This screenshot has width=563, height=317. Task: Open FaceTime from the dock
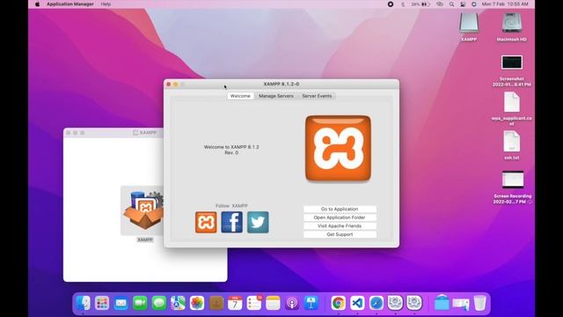click(140, 303)
